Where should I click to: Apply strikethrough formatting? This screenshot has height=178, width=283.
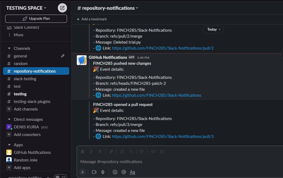click(100, 151)
